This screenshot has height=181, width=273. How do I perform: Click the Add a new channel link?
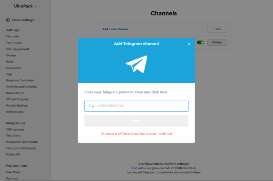pos(115,29)
